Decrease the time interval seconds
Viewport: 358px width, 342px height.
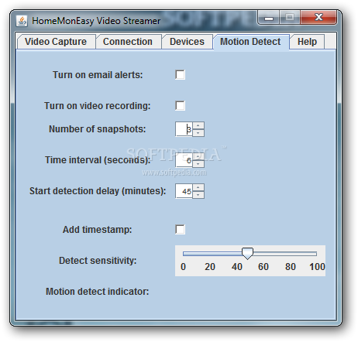[198, 164]
